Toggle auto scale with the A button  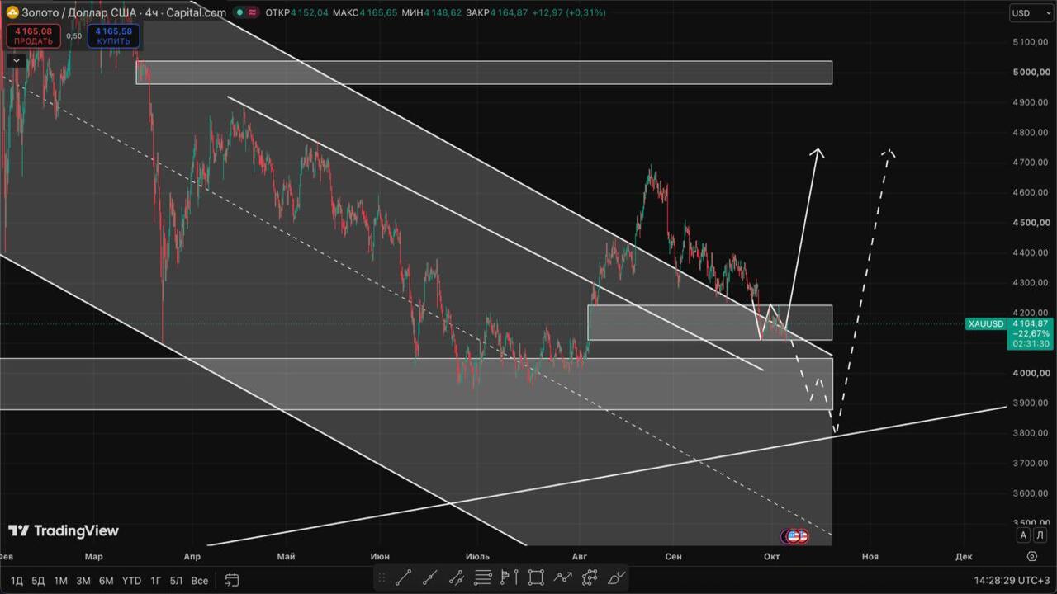click(1023, 535)
